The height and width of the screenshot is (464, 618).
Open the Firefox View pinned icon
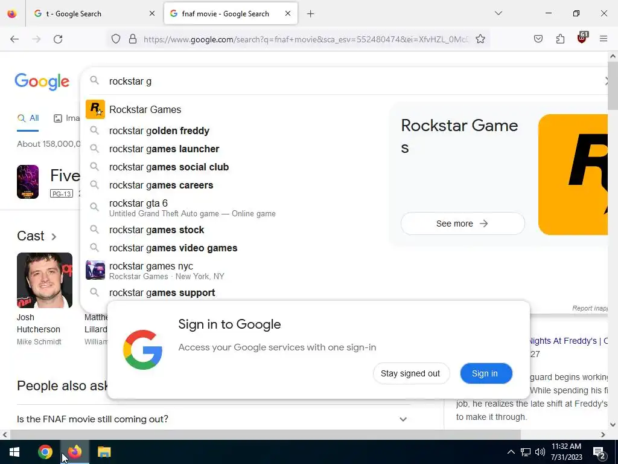tap(12, 14)
